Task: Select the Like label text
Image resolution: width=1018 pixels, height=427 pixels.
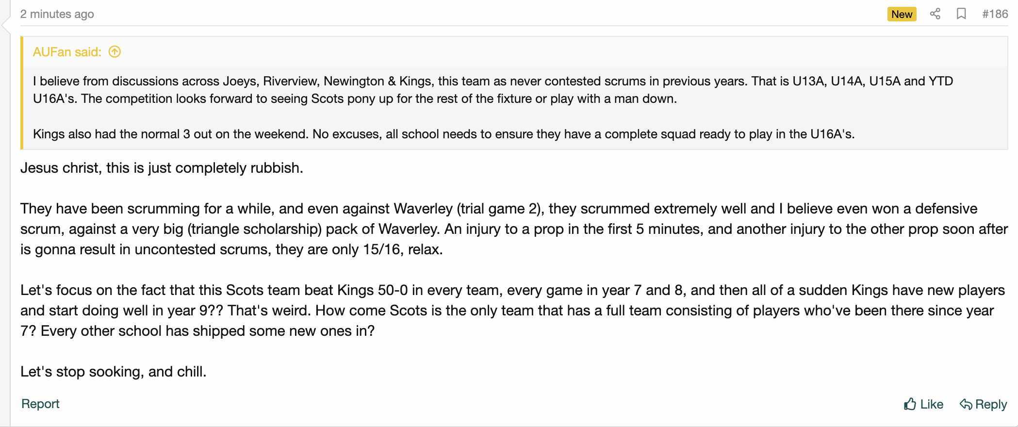Action: 932,404
